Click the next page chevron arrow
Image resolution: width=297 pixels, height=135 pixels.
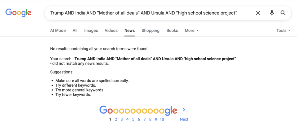coord(184,110)
